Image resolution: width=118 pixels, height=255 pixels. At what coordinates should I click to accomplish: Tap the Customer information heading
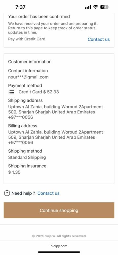click(30, 62)
